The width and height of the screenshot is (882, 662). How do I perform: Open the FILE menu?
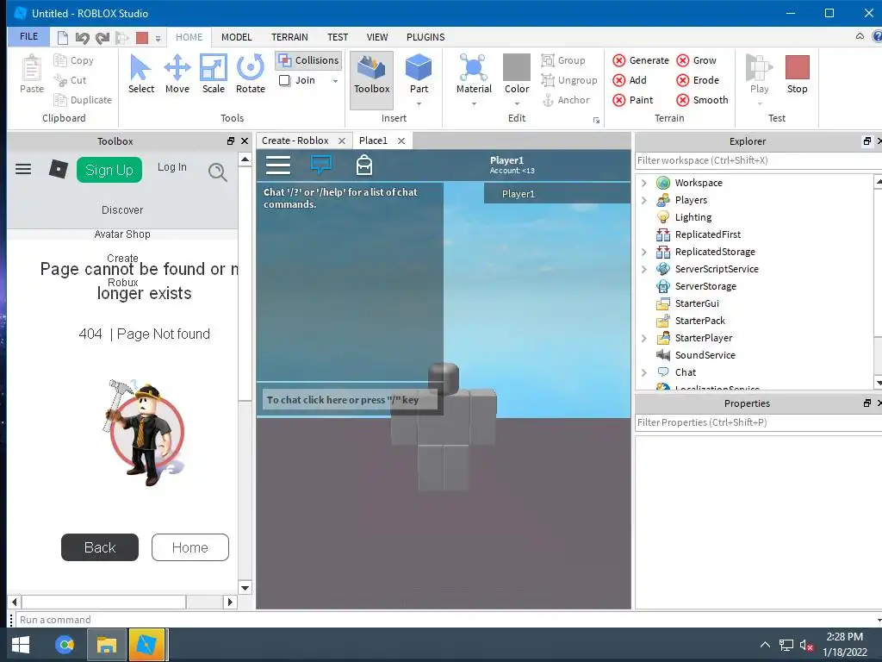[28, 36]
